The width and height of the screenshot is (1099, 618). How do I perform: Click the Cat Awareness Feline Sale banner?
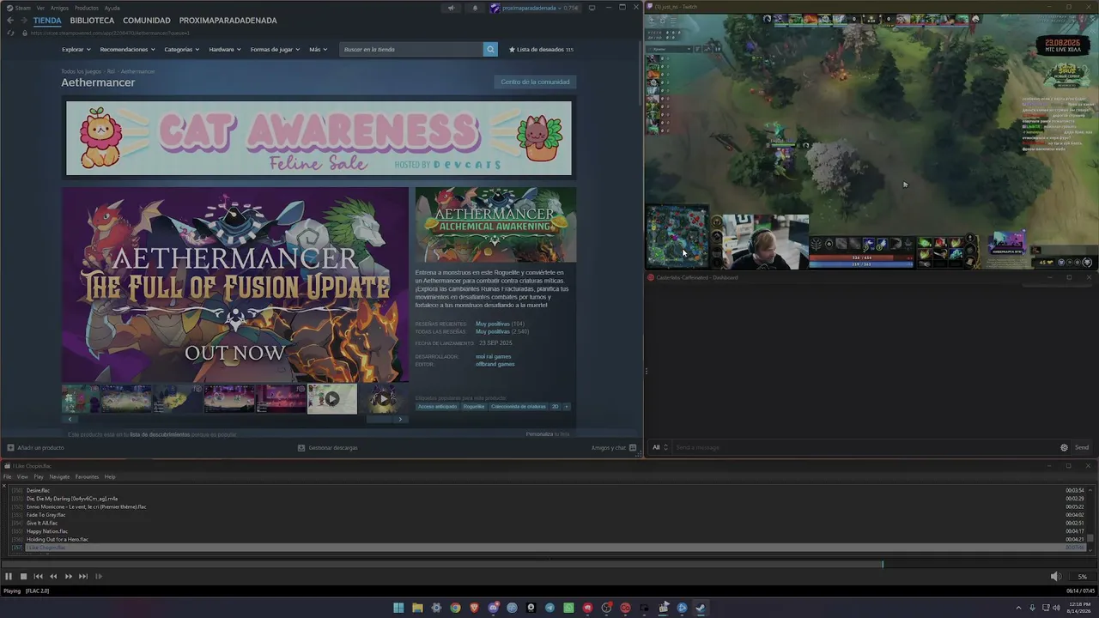[x=319, y=138]
